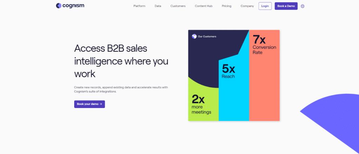
Task: Expand the Company menu
Action: point(247,6)
